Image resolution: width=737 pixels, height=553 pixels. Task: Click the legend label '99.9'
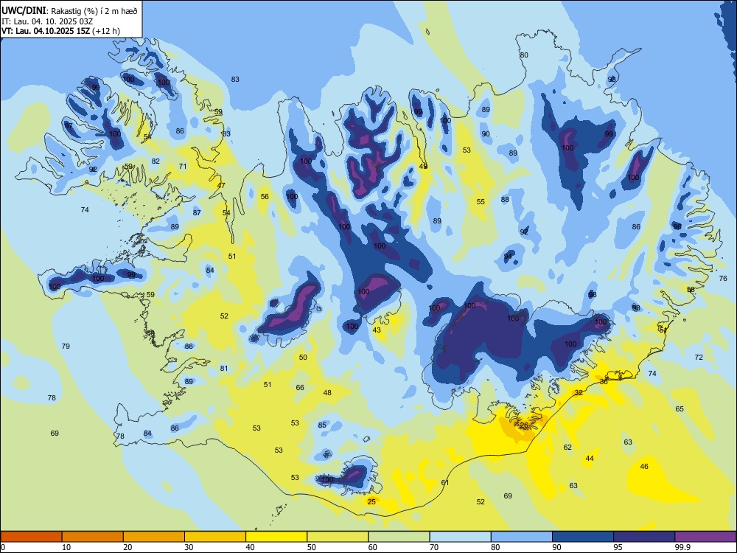[682, 547]
